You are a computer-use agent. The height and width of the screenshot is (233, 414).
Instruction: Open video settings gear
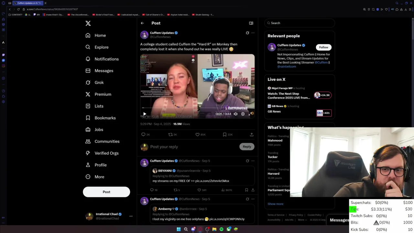(243, 114)
